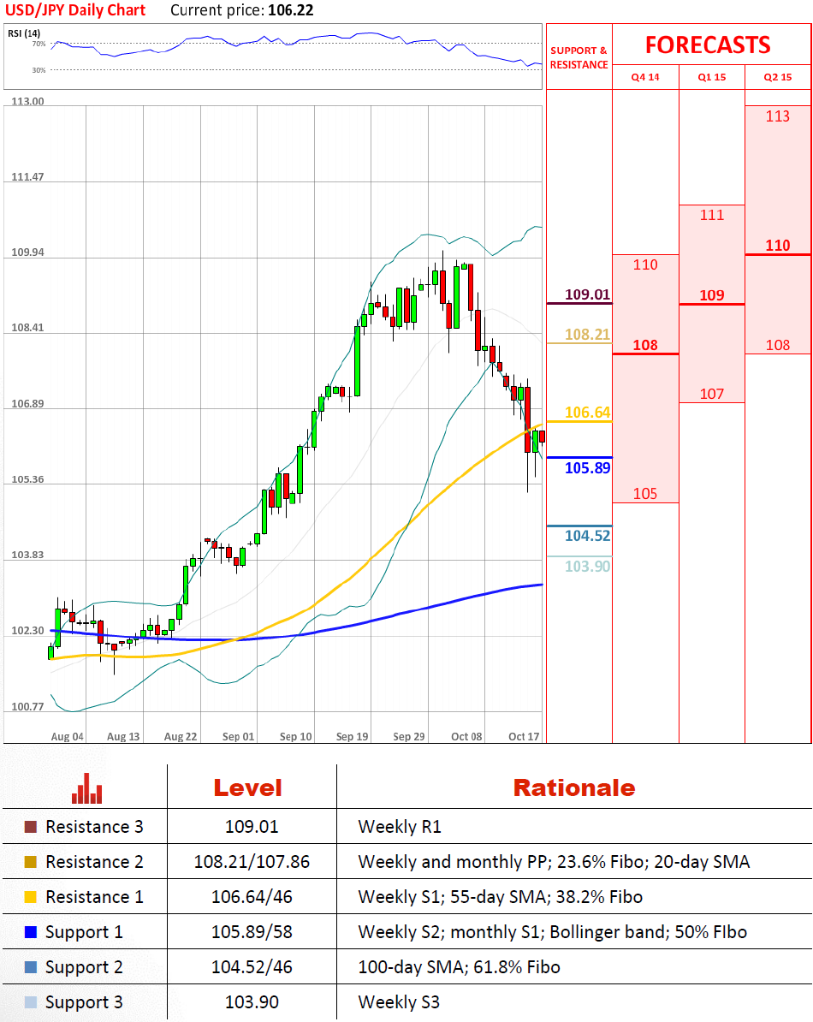Click the Sep 19 date axis label
813x1022 pixels.
pyautogui.click(x=352, y=736)
